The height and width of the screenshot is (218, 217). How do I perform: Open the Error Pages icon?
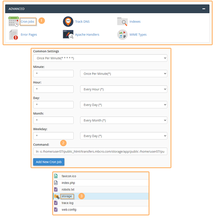click(14, 35)
